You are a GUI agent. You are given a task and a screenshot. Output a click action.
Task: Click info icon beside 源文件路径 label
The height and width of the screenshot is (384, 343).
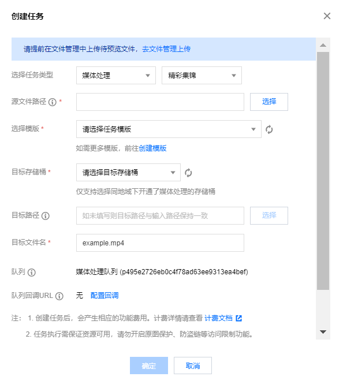pos(52,102)
